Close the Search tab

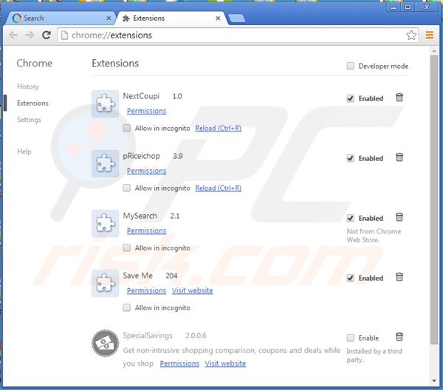(109, 18)
